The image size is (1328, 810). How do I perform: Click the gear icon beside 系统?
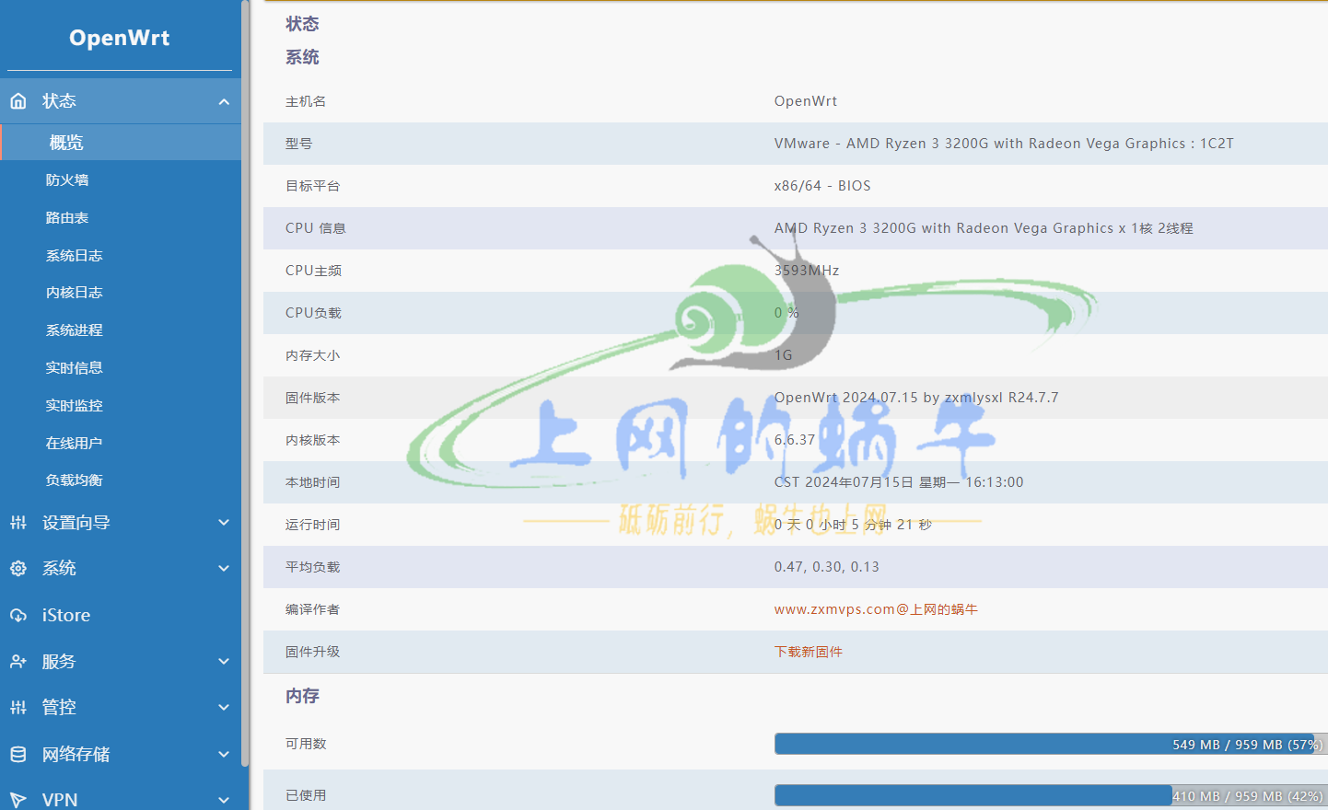(x=18, y=569)
